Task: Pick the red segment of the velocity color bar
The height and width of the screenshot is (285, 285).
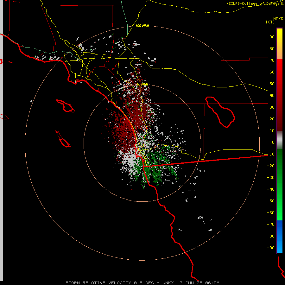Action: click(280, 95)
